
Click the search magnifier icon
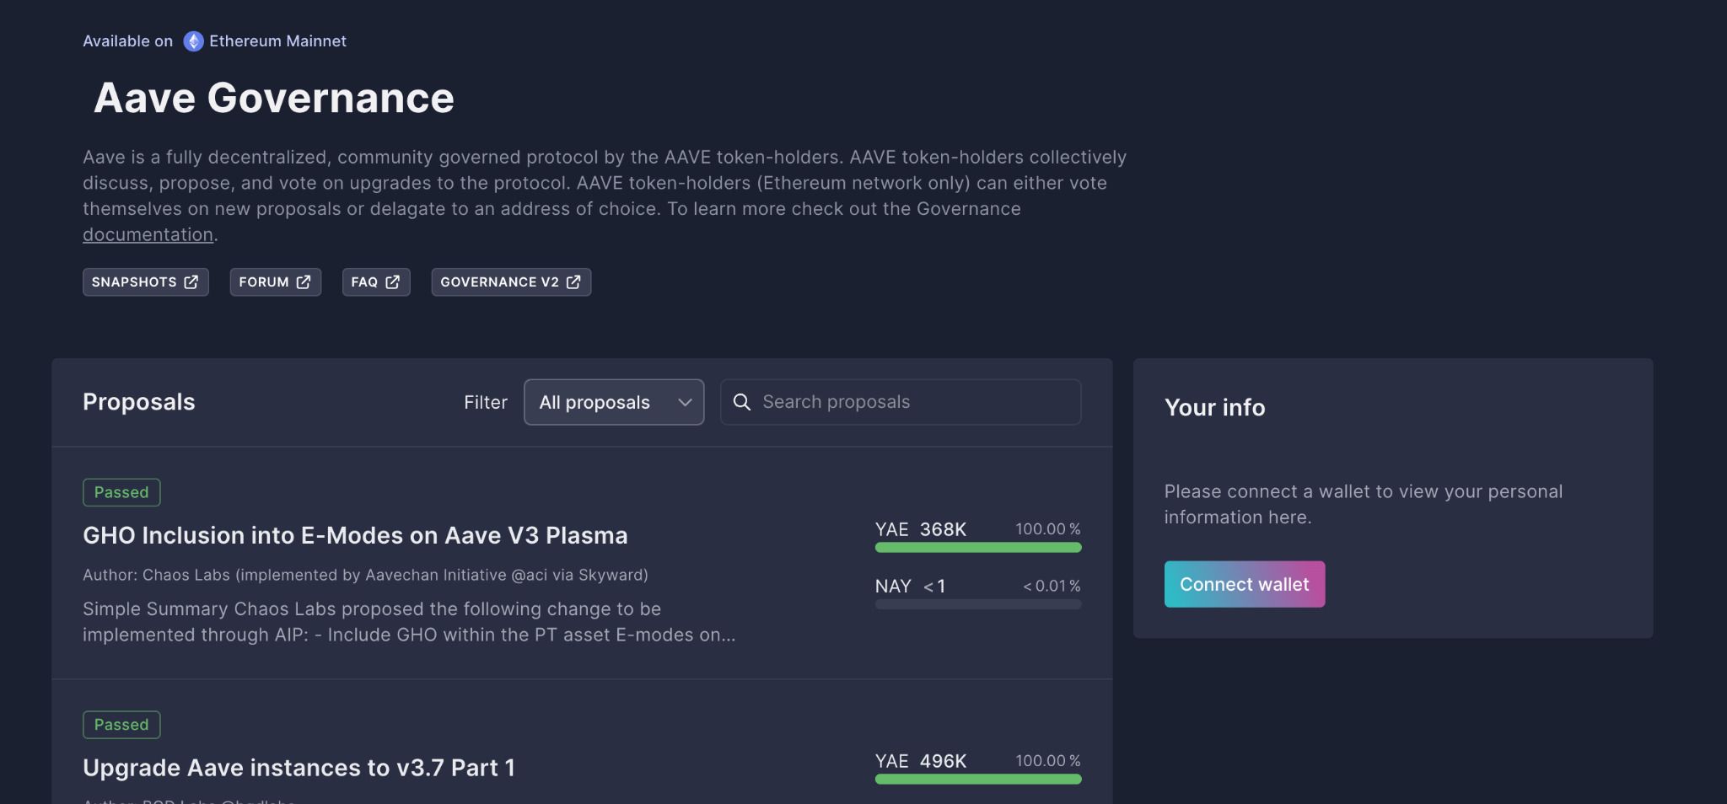coord(742,402)
